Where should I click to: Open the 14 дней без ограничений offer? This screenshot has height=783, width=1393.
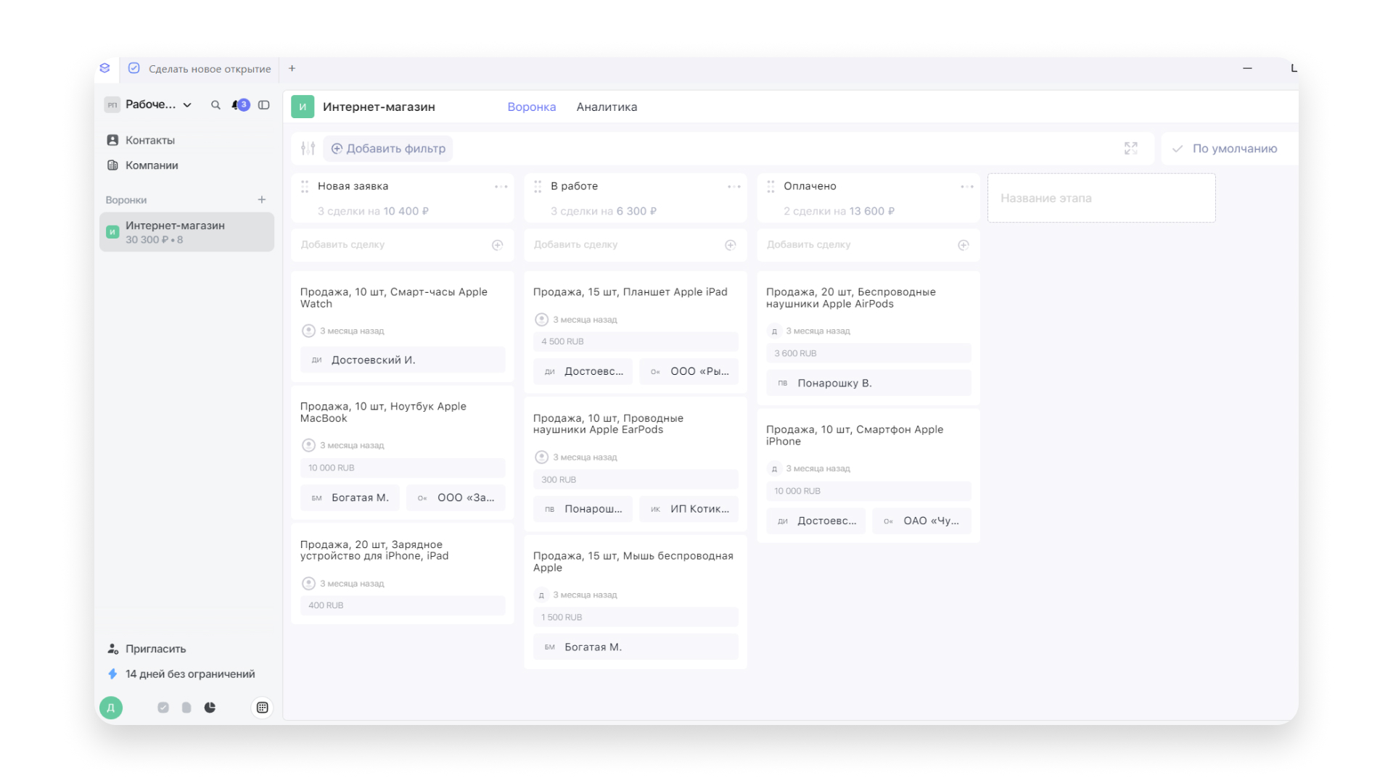click(x=181, y=674)
